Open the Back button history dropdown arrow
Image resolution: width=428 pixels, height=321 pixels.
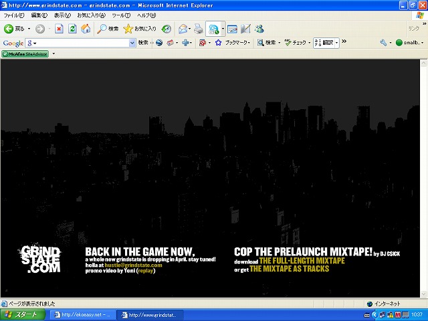tap(29, 29)
